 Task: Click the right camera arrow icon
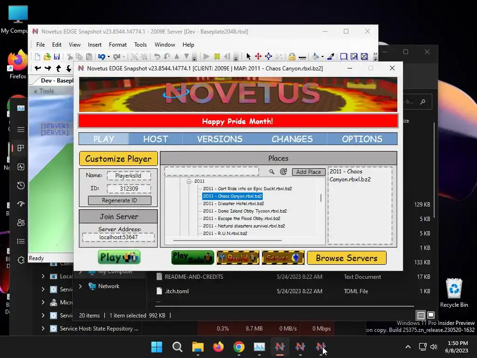coord(48,69)
